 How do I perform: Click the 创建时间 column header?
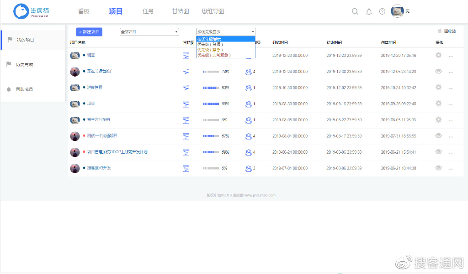click(388, 42)
